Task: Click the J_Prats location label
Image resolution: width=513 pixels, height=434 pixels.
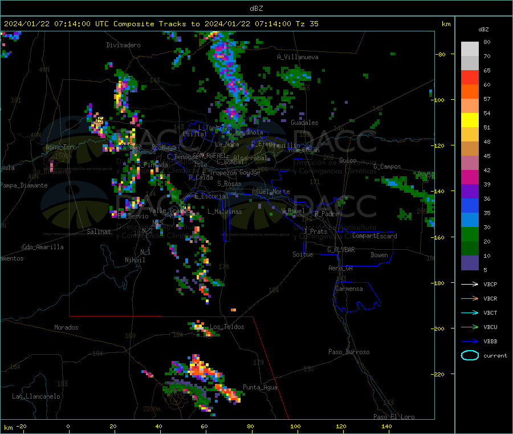Action: [316, 232]
